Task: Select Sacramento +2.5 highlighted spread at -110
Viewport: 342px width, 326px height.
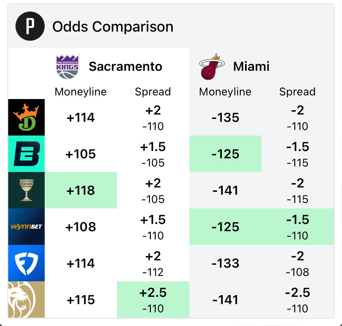Action: [153, 300]
